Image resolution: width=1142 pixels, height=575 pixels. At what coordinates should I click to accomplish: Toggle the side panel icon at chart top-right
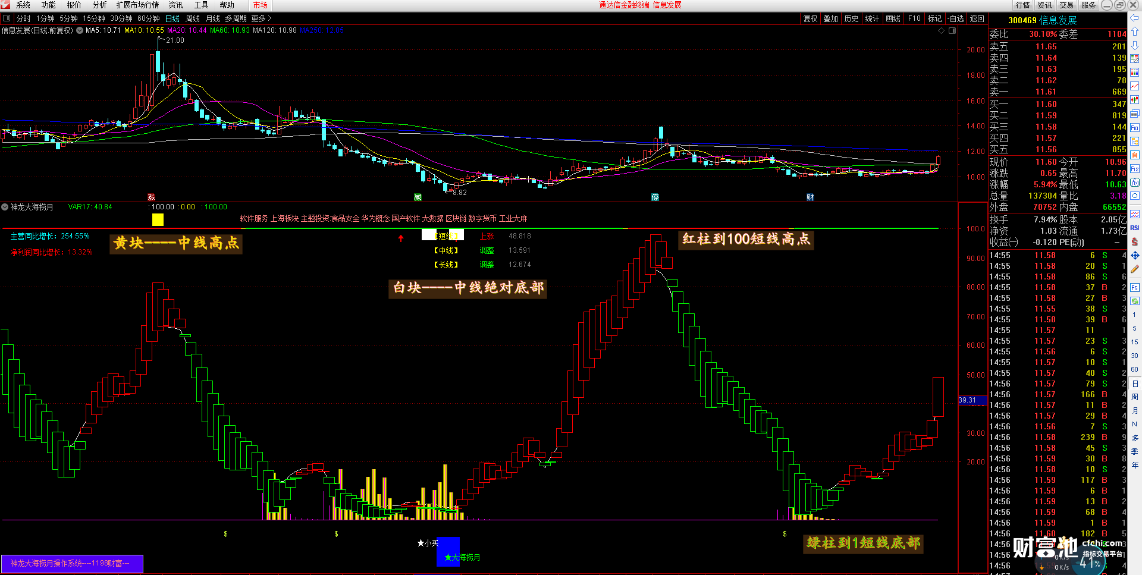(952, 30)
